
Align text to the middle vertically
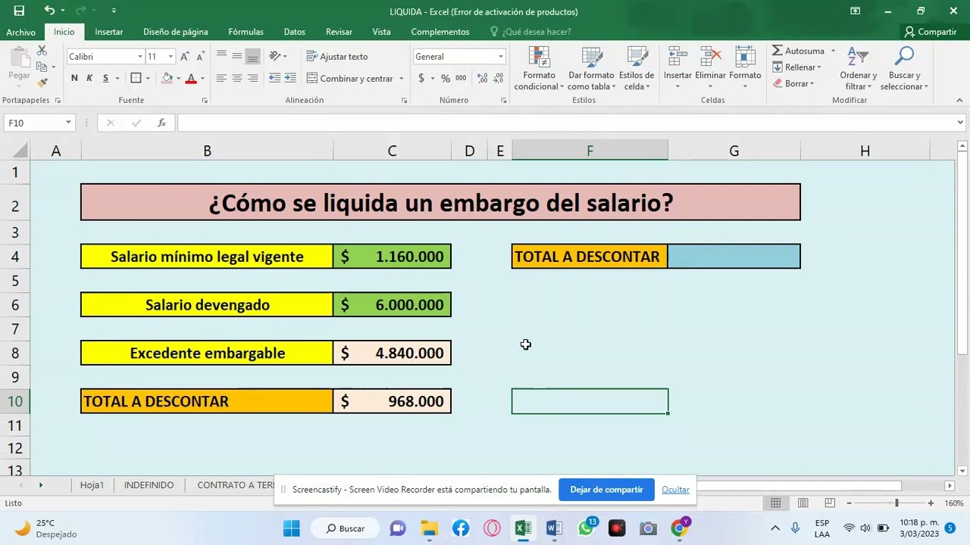coord(237,57)
